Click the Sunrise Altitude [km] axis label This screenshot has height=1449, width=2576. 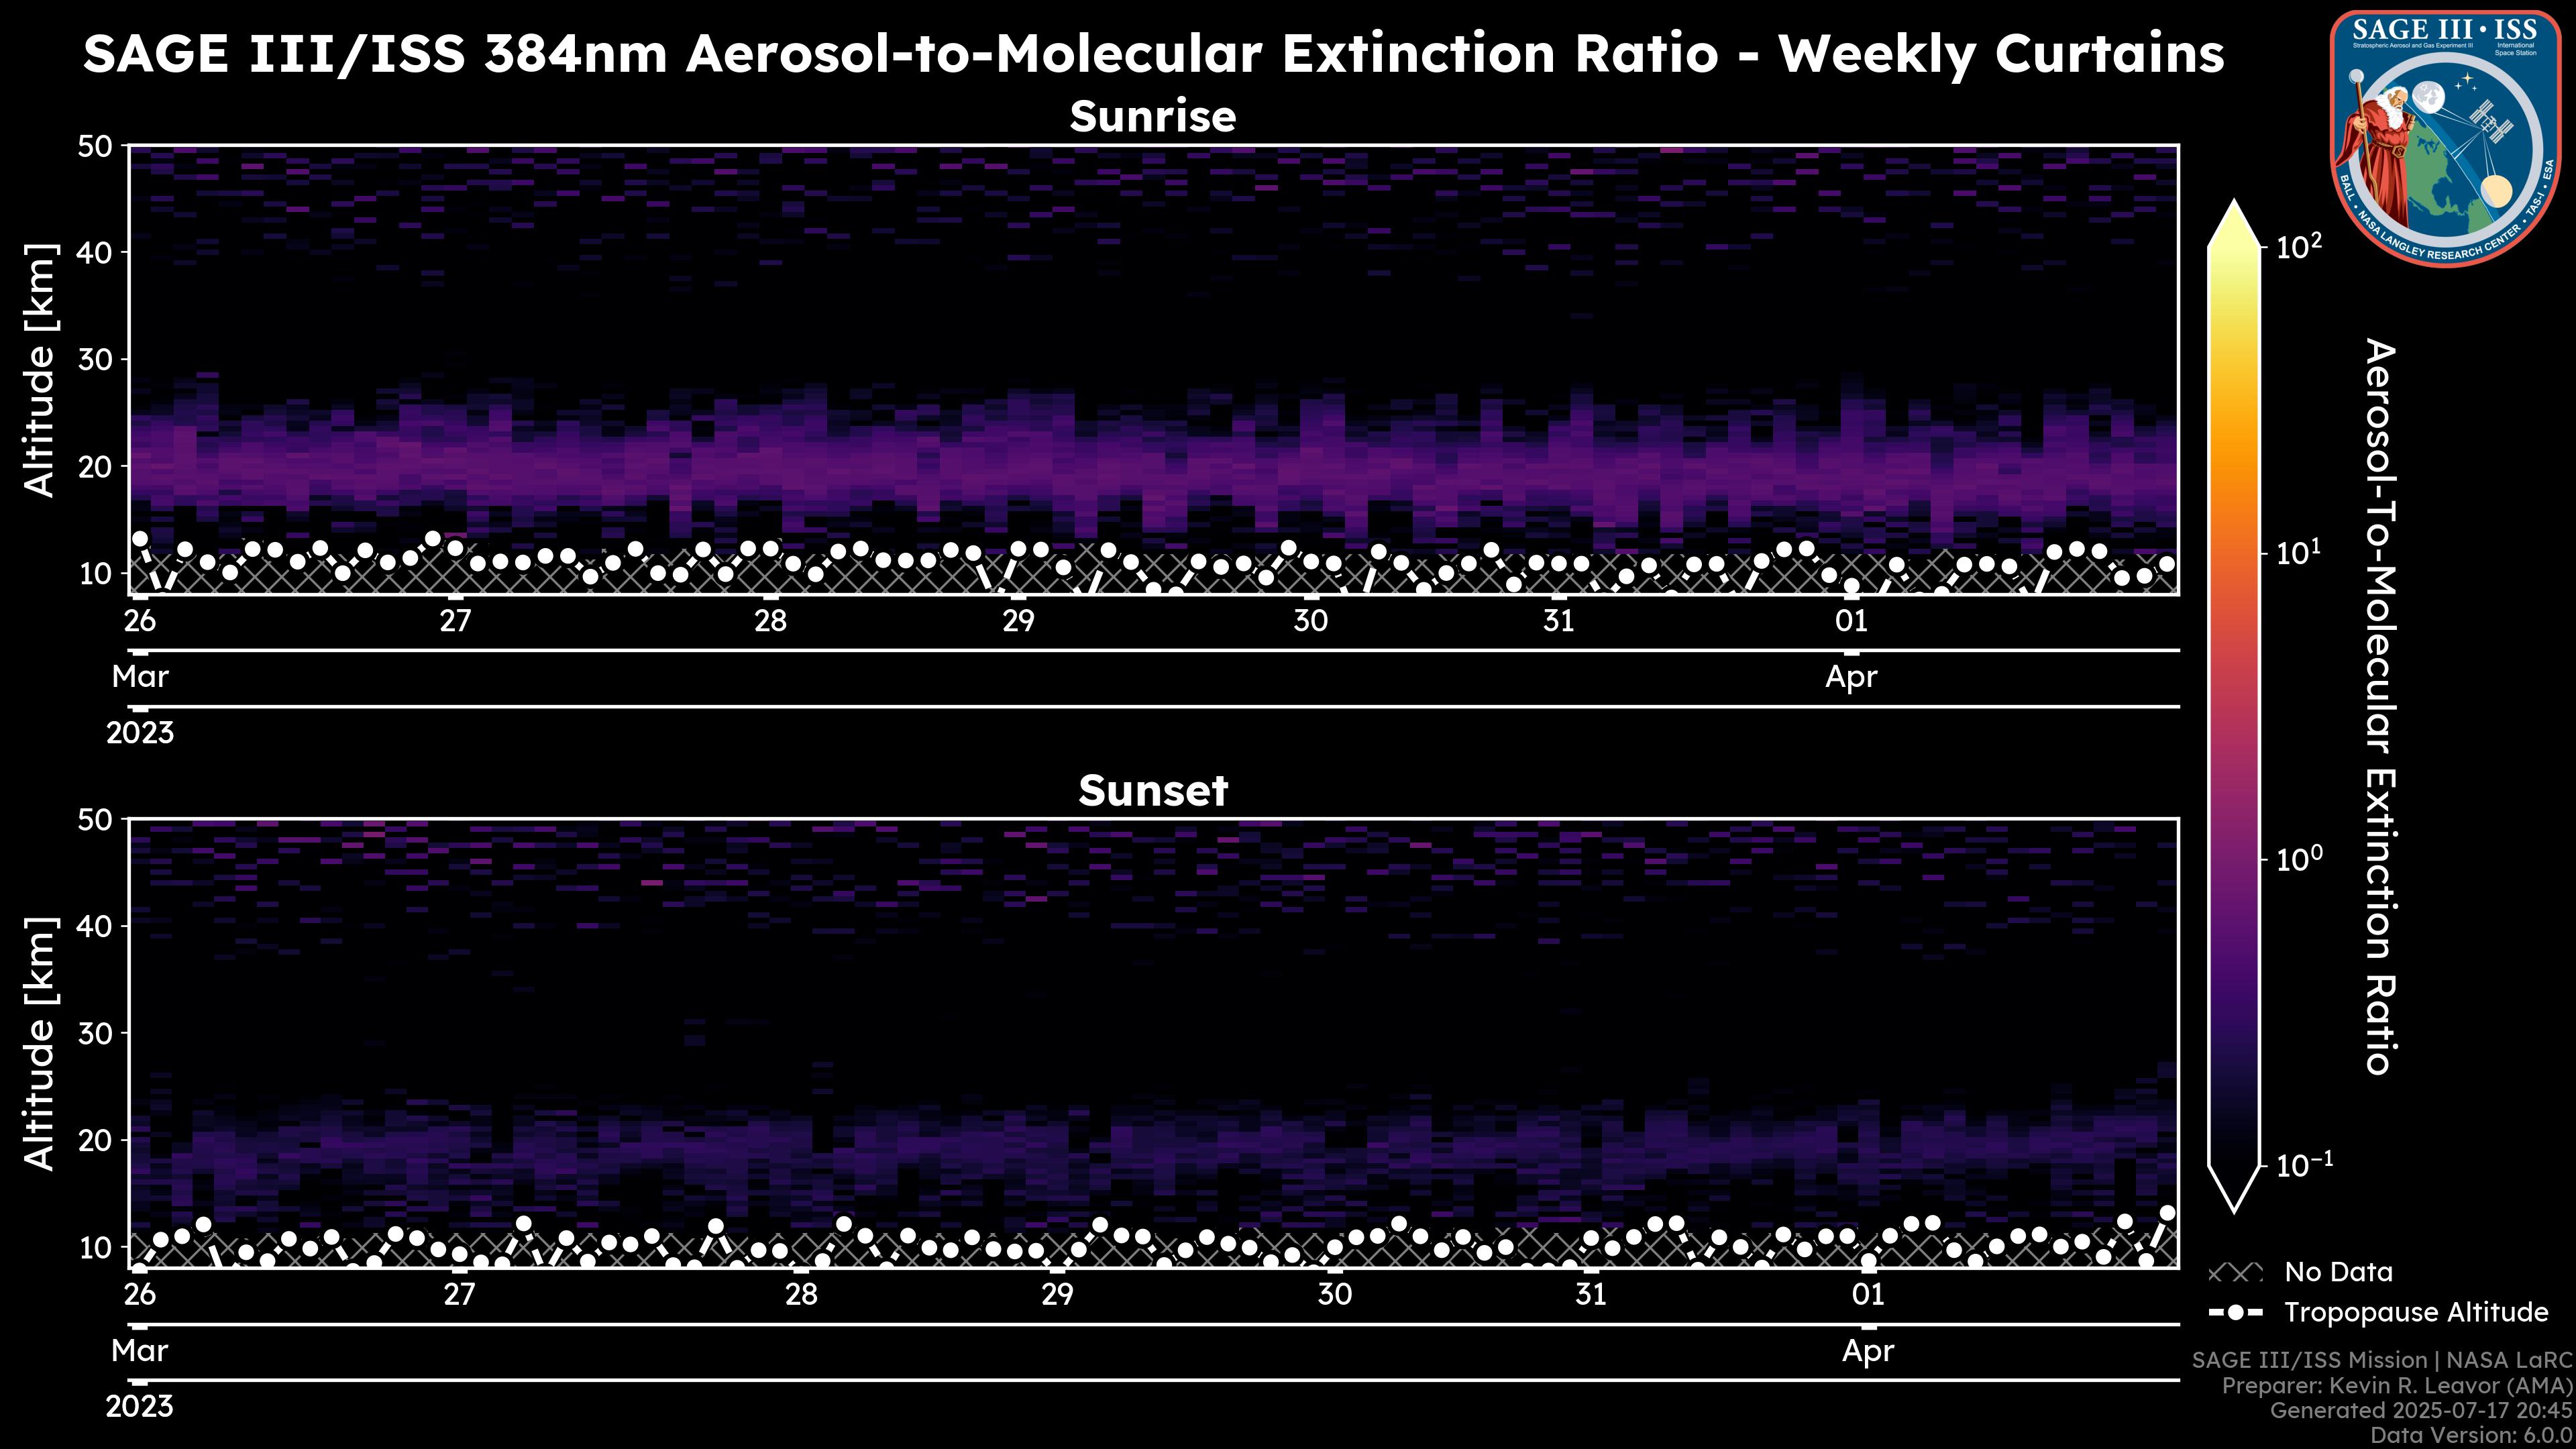coord(40,370)
